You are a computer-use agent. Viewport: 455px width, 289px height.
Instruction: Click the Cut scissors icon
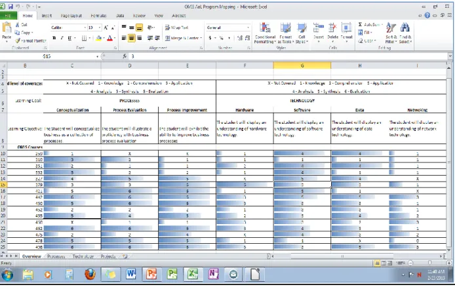[18, 25]
